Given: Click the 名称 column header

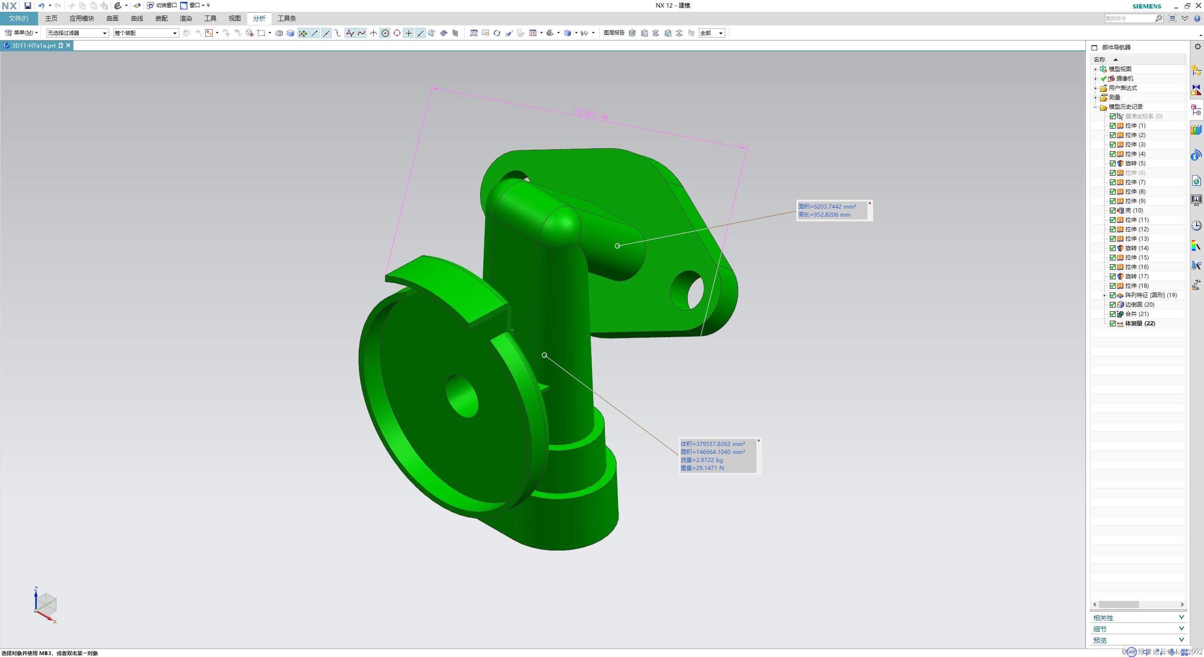Looking at the screenshot, I should [1138, 59].
